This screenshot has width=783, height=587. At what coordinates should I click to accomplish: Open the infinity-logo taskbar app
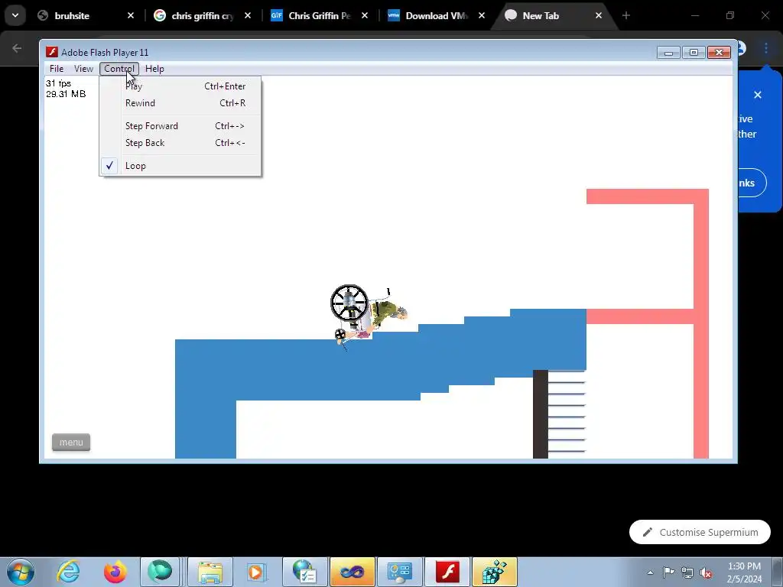[352, 572]
